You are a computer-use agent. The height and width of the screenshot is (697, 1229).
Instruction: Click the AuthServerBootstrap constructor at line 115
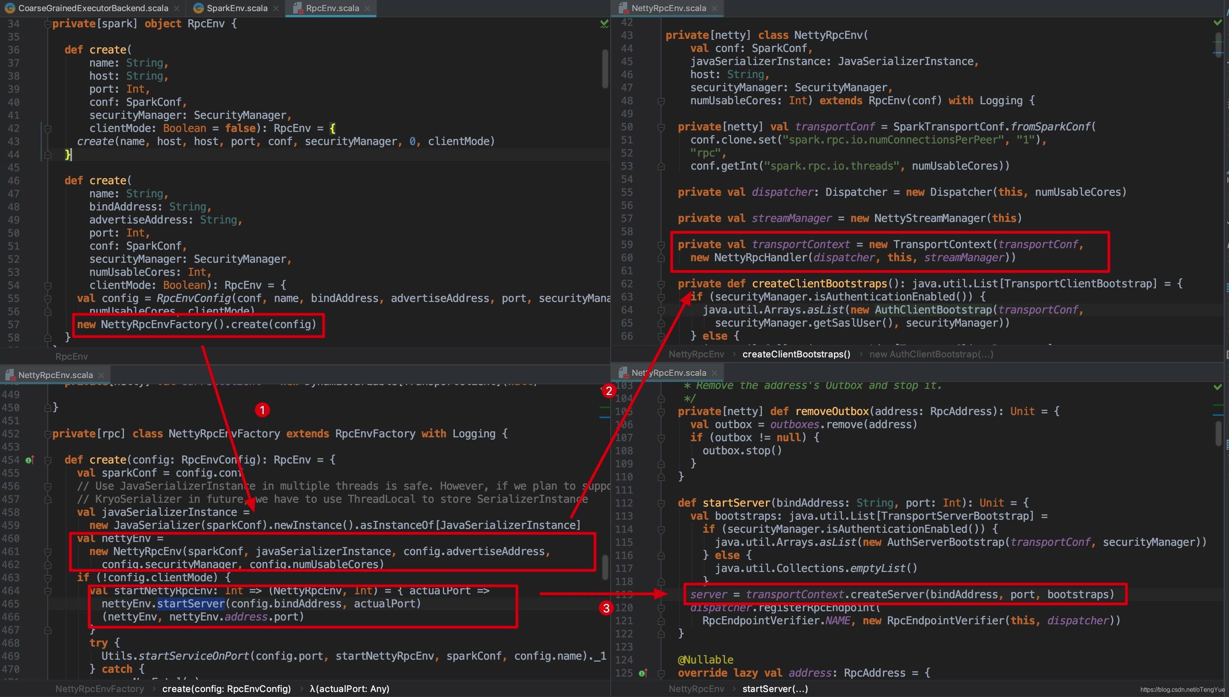click(945, 542)
